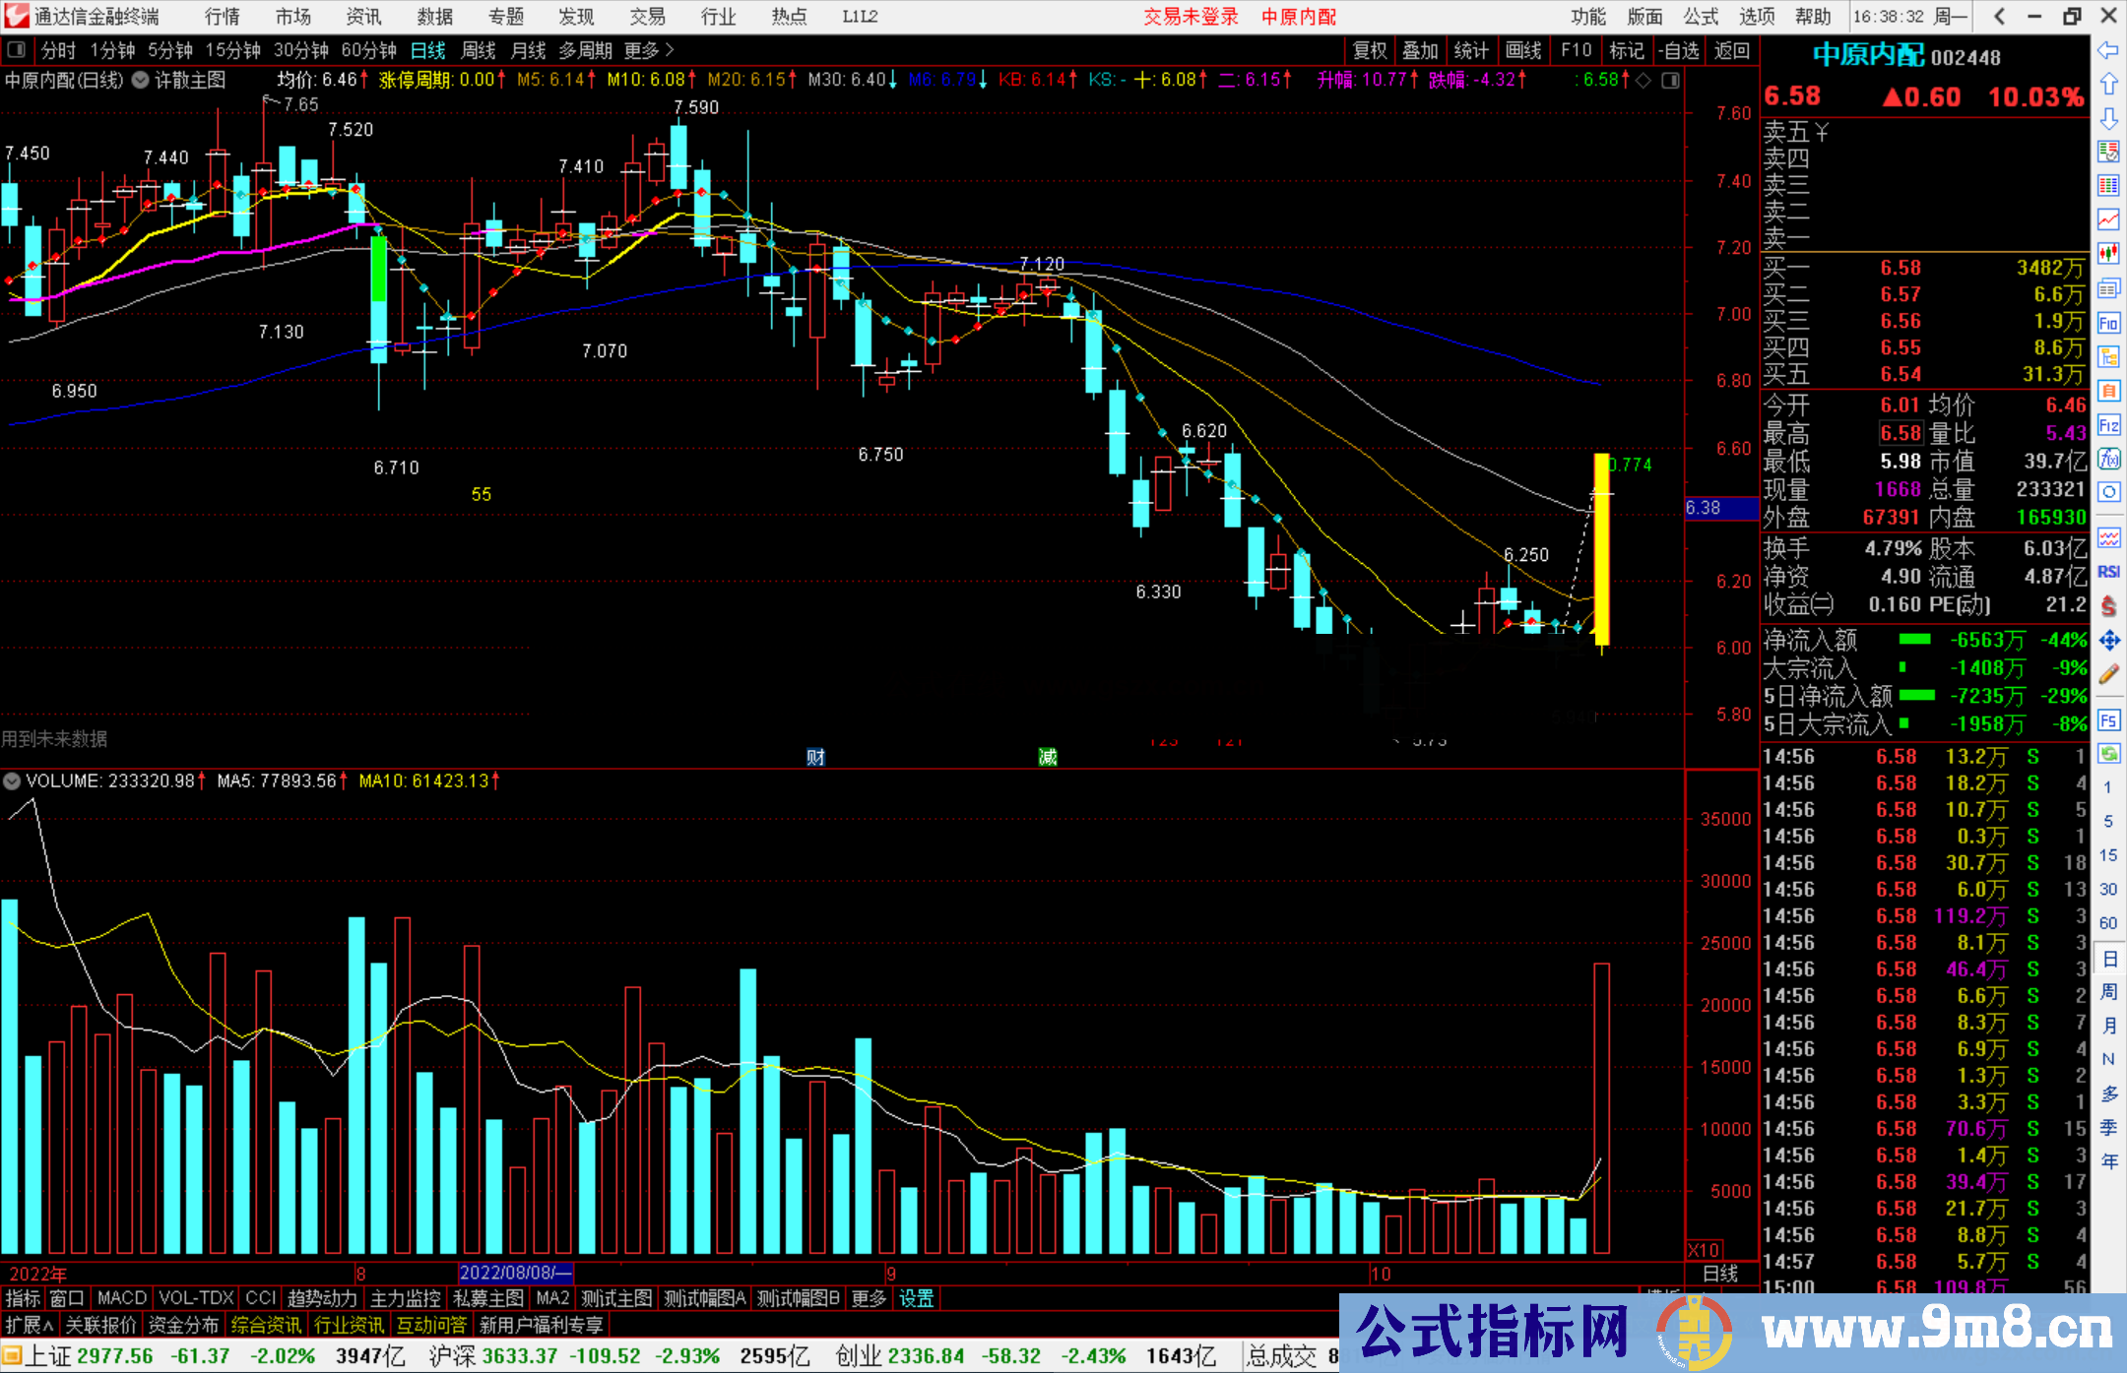Open the 公式 menu
2127x1373 pixels.
[x=1700, y=17]
